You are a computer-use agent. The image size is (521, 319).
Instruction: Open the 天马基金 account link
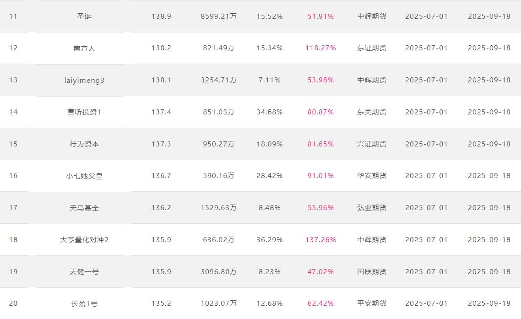[x=84, y=208]
